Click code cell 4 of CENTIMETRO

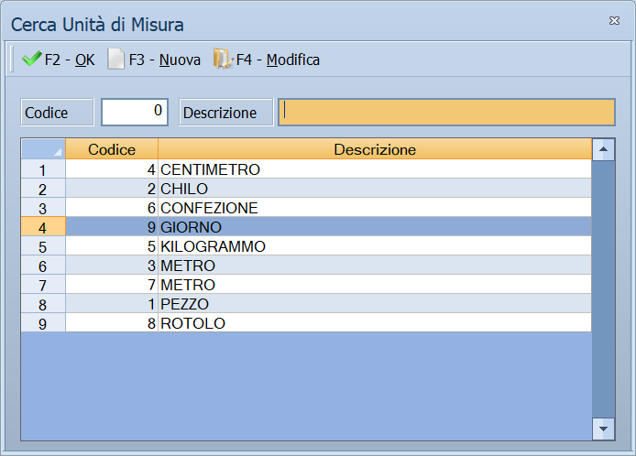pyautogui.click(x=112, y=169)
